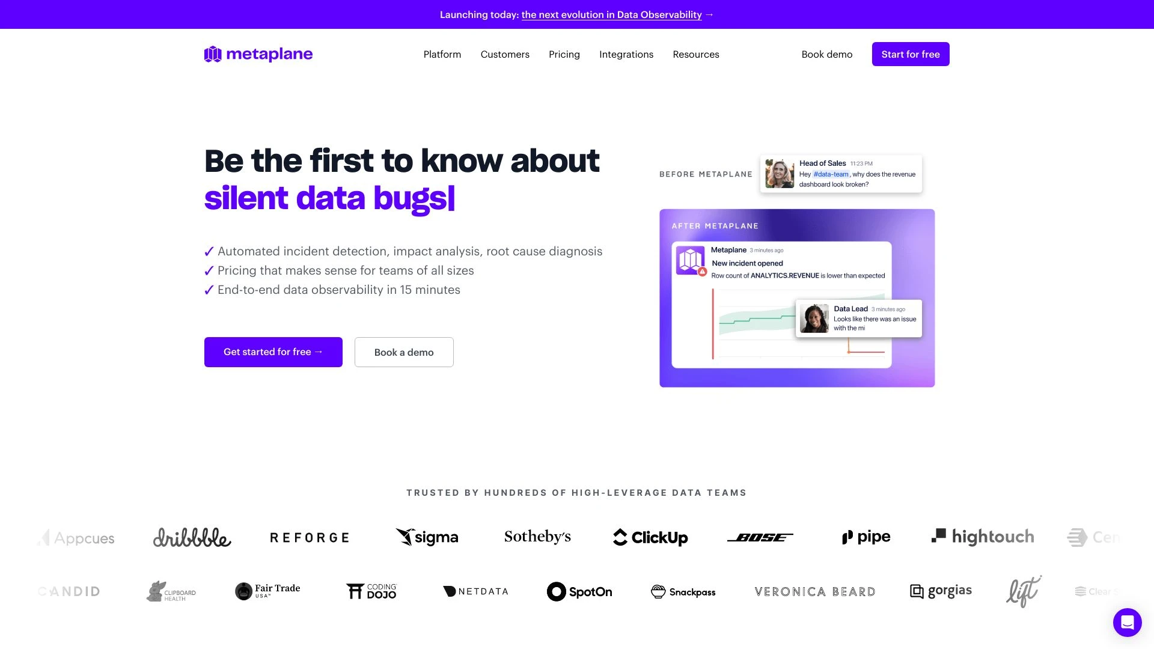Image resolution: width=1154 pixels, height=649 pixels.
Task: Click the ClickUp logo in trusted brands
Action: [x=650, y=537]
